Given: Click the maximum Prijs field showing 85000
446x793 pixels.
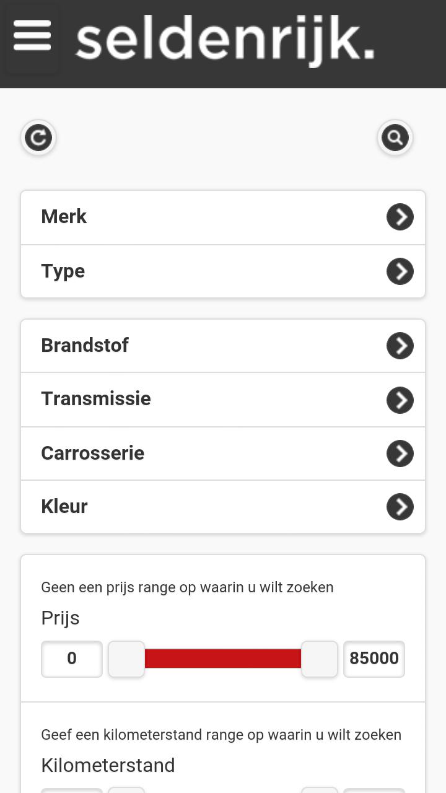Looking at the screenshot, I should (374, 659).
